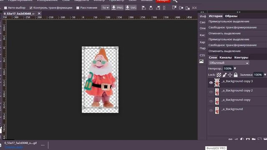Screen dimensions: 267x150
Task: Click the align horizontal centers icon
Action: [x=151, y=7]
